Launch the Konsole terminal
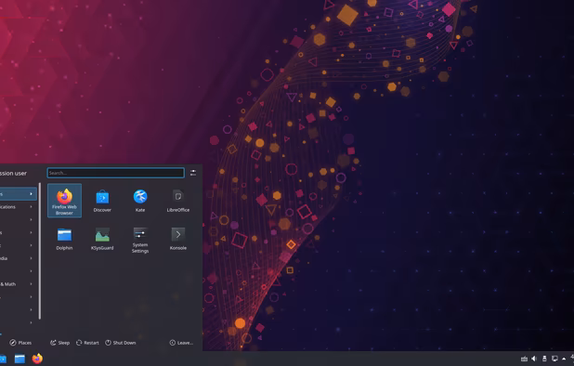The height and width of the screenshot is (366, 574). point(178,239)
